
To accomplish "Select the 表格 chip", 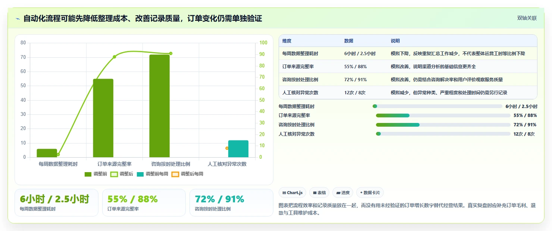I will (319, 193).
